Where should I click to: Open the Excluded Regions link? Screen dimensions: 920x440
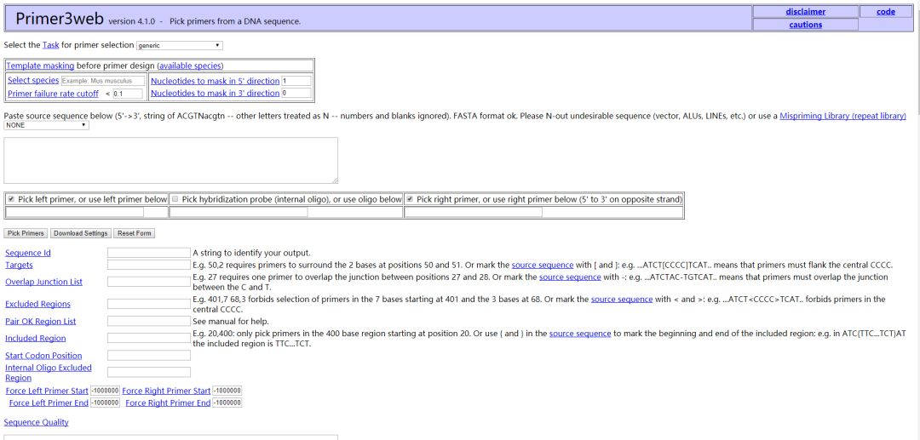click(37, 304)
